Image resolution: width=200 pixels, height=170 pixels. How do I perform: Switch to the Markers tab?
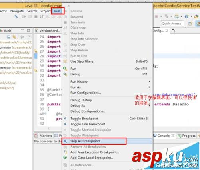click(43, 136)
